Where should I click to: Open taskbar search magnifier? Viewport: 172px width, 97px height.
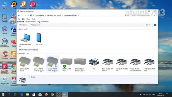coord(9,95)
